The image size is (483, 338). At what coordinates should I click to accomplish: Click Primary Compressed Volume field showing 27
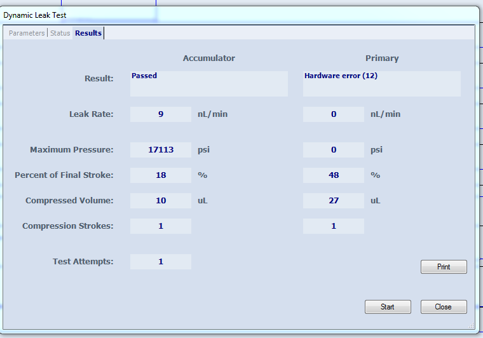(334, 201)
